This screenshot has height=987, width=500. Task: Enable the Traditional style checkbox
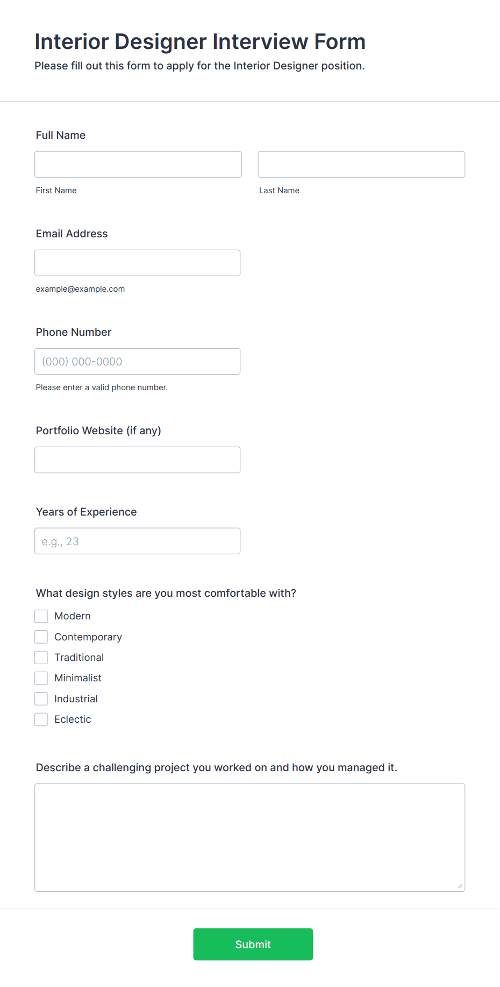(x=41, y=657)
